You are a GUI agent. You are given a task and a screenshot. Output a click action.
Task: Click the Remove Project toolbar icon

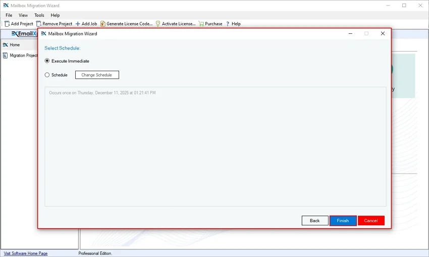click(x=38, y=24)
